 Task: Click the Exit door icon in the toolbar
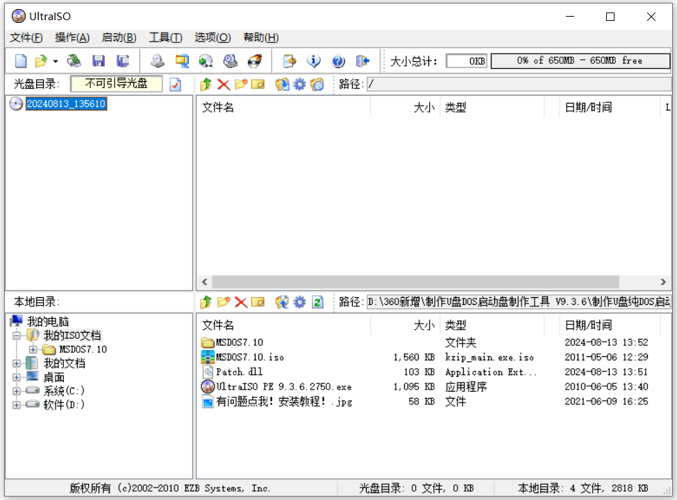point(362,61)
